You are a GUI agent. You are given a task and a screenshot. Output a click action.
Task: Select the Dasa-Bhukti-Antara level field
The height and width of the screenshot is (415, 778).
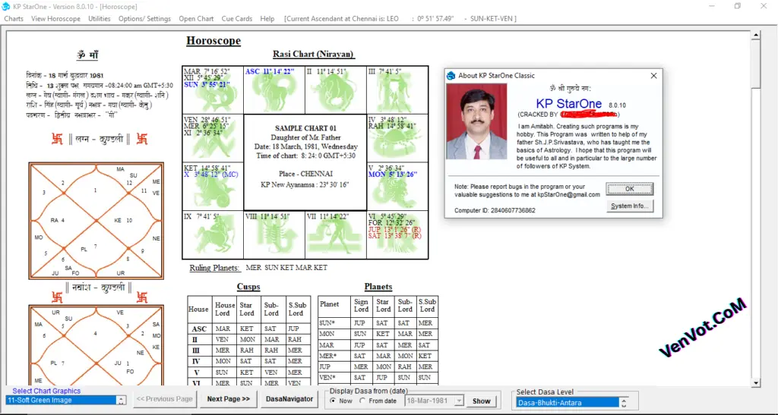click(568, 403)
